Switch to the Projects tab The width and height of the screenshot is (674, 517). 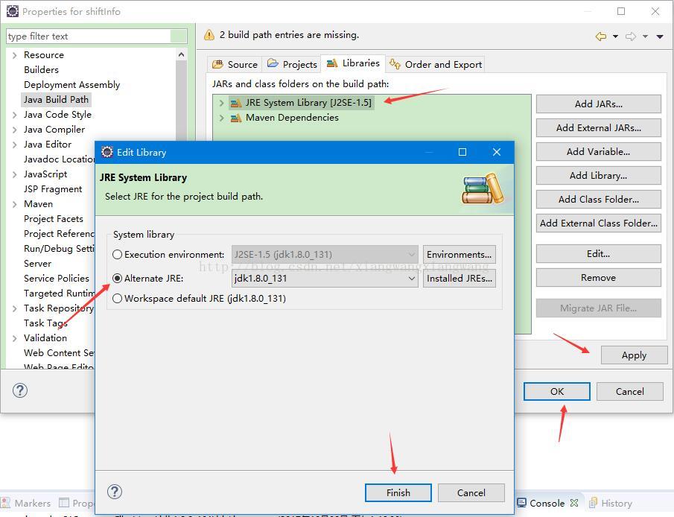pos(292,65)
